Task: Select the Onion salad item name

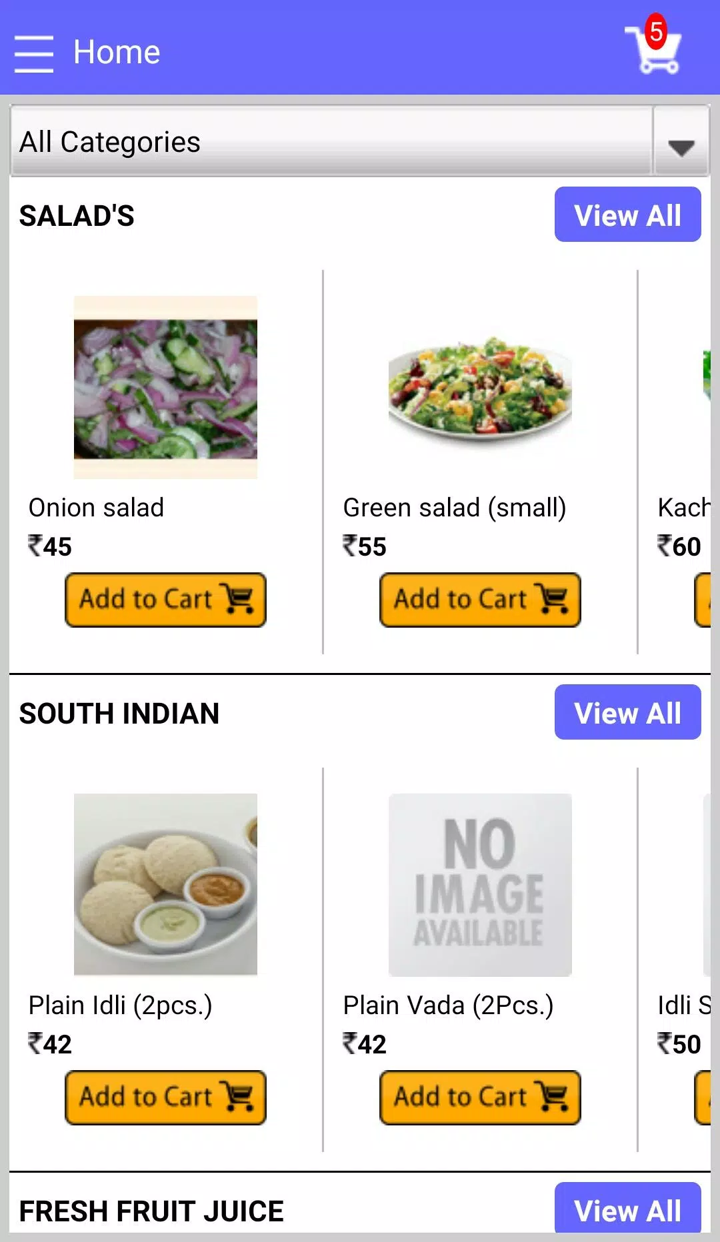Action: pos(96,508)
